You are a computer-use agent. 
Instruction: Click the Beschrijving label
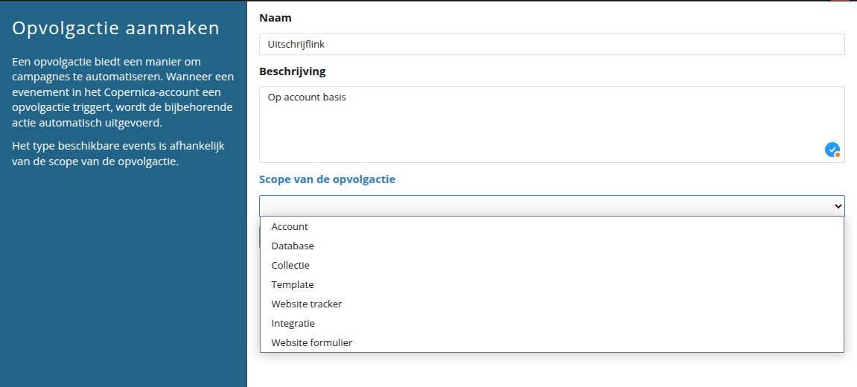292,71
